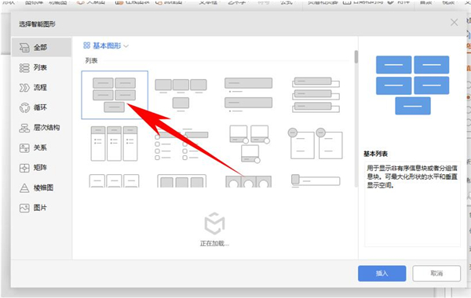471x298 pixels.
Task: Close the 选择智能图形 dialog
Action: (x=454, y=23)
